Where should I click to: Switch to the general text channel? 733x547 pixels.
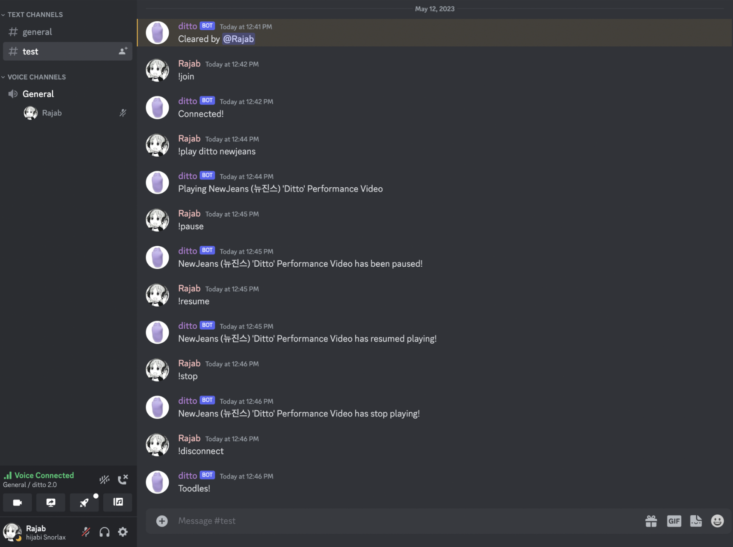pyautogui.click(x=68, y=32)
